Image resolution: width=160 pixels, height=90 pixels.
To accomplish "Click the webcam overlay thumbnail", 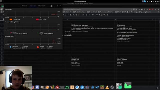I will coord(16,78).
